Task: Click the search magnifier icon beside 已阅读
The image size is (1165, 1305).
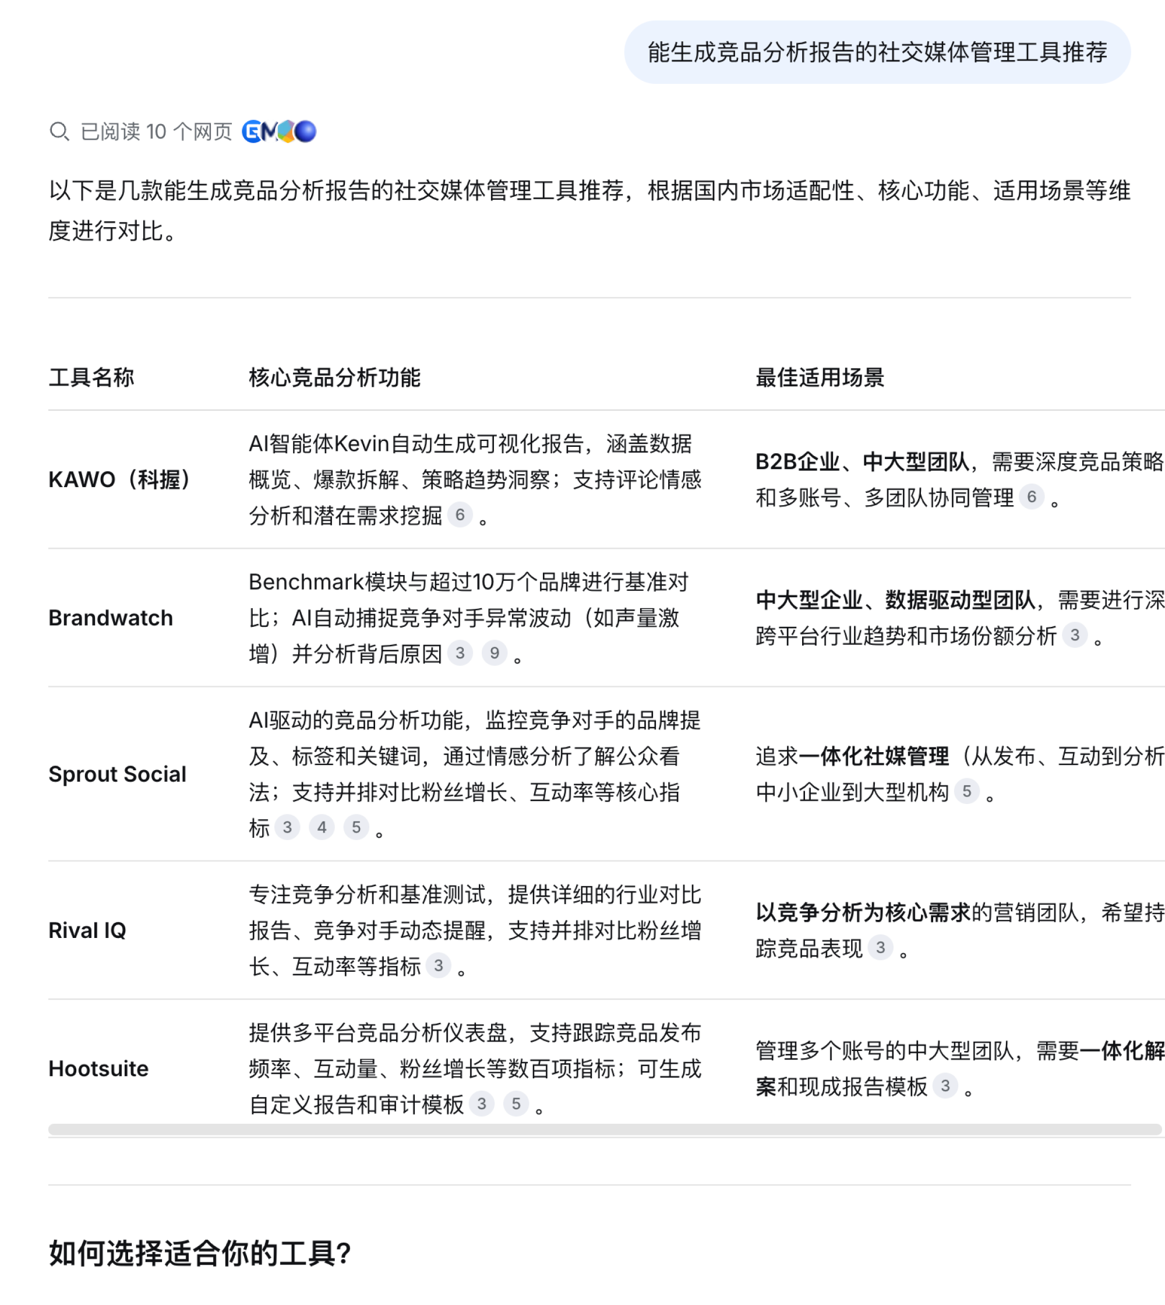Action: click(59, 131)
